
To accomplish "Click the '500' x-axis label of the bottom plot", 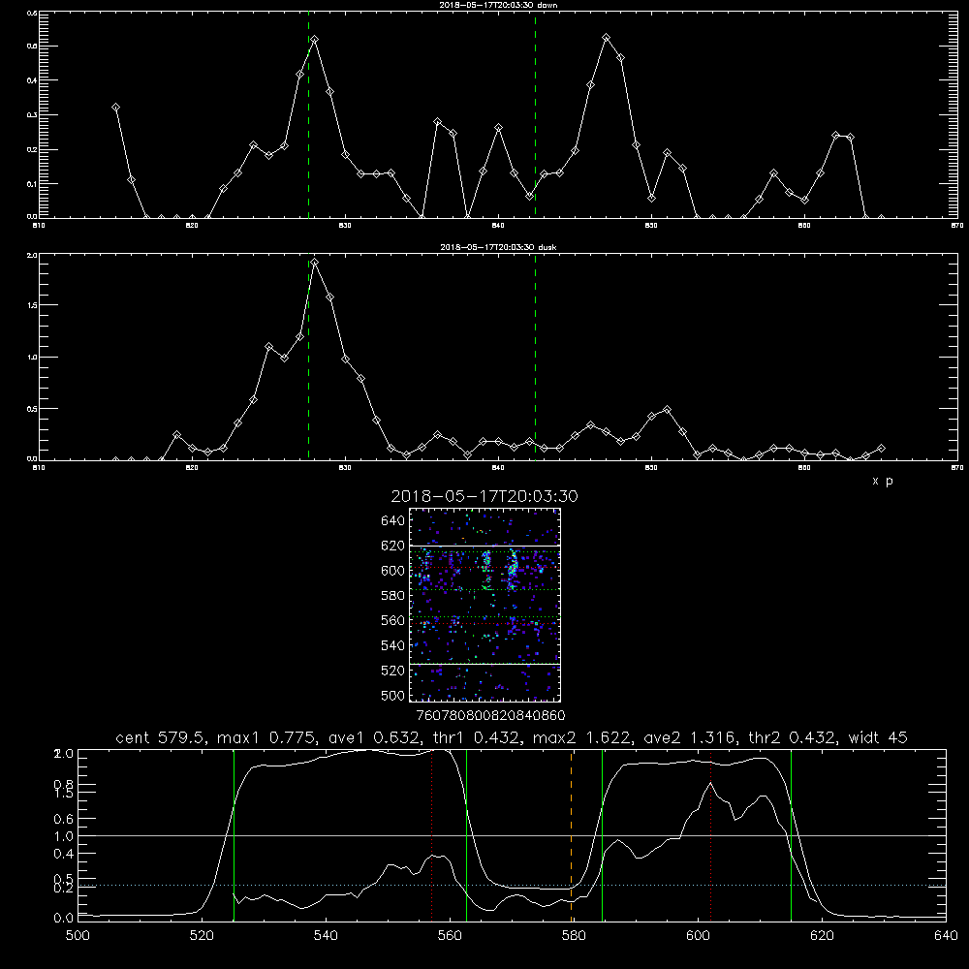I will 78,936.
